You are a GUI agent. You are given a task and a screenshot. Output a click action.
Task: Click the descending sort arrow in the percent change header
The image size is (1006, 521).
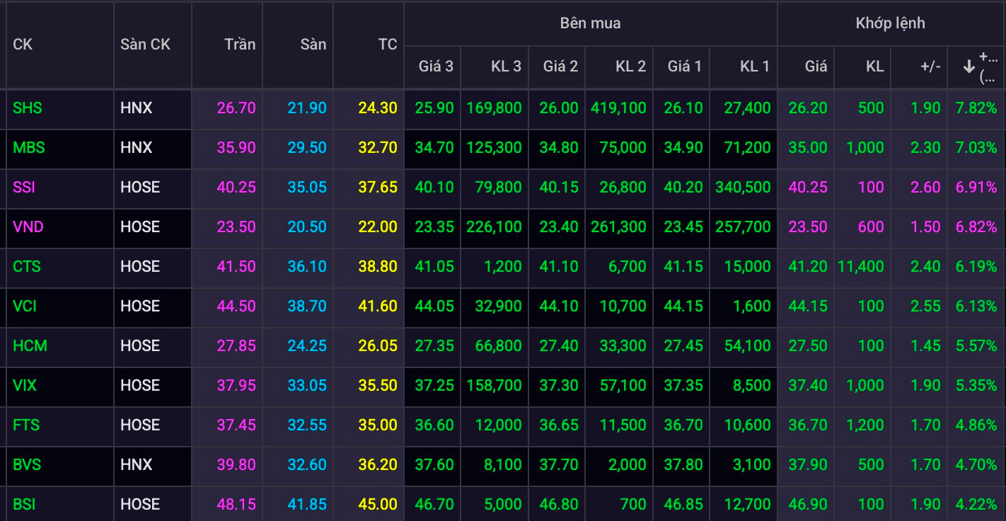(969, 67)
